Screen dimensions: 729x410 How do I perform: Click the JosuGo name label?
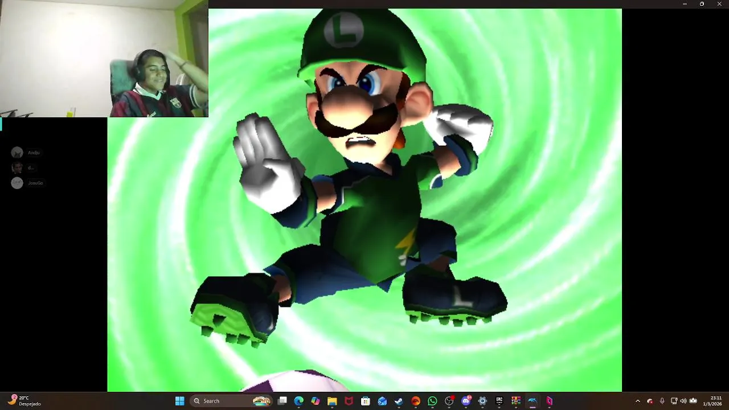pyautogui.click(x=35, y=183)
